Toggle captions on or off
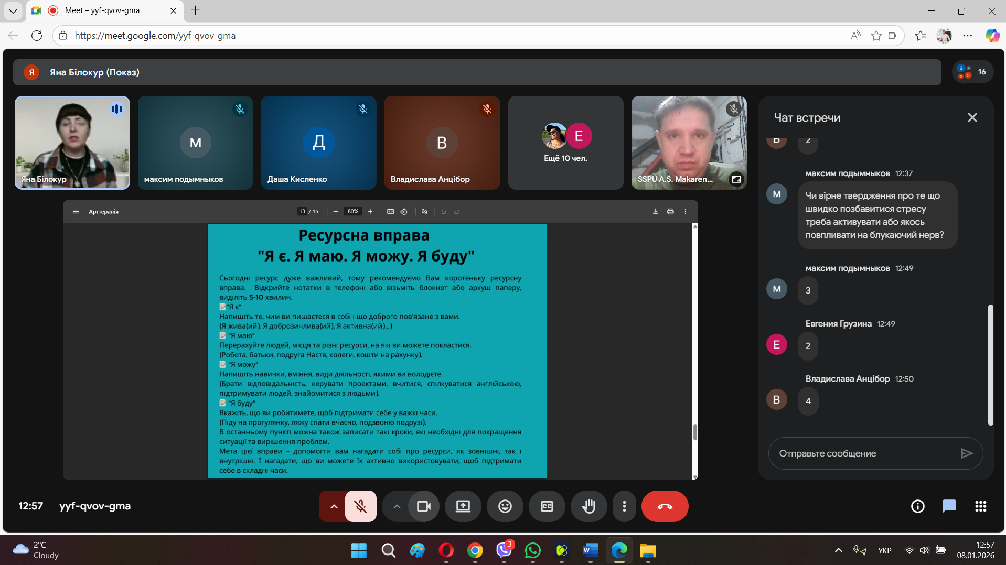Screen dimensions: 1006x565 547,506
